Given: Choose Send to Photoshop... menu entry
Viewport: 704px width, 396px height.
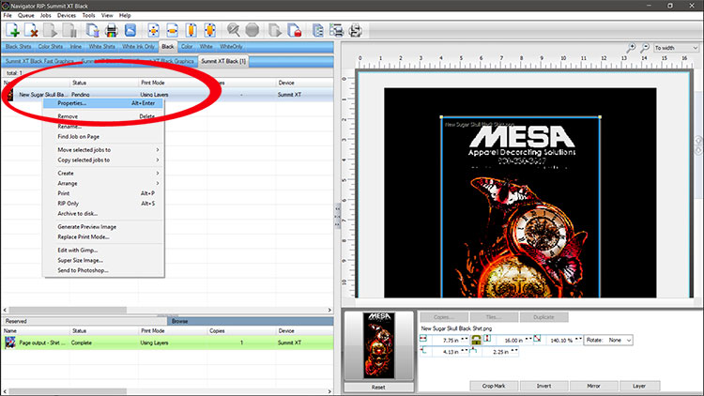Looking at the screenshot, I should click(103, 271).
